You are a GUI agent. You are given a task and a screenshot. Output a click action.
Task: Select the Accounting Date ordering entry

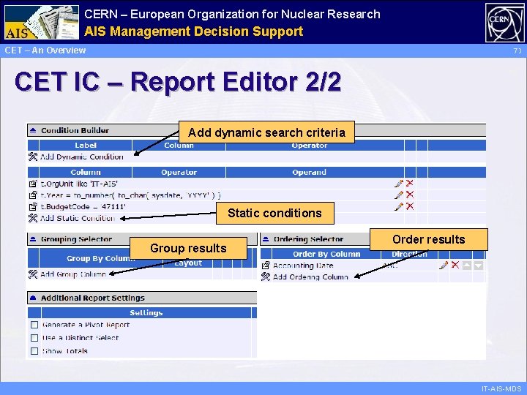click(x=303, y=266)
